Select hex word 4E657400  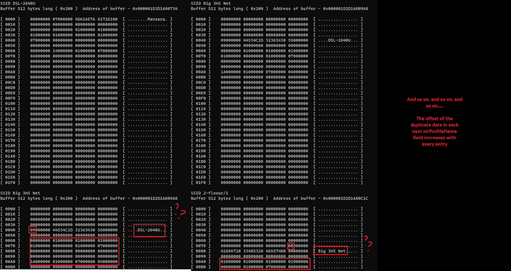276,251
